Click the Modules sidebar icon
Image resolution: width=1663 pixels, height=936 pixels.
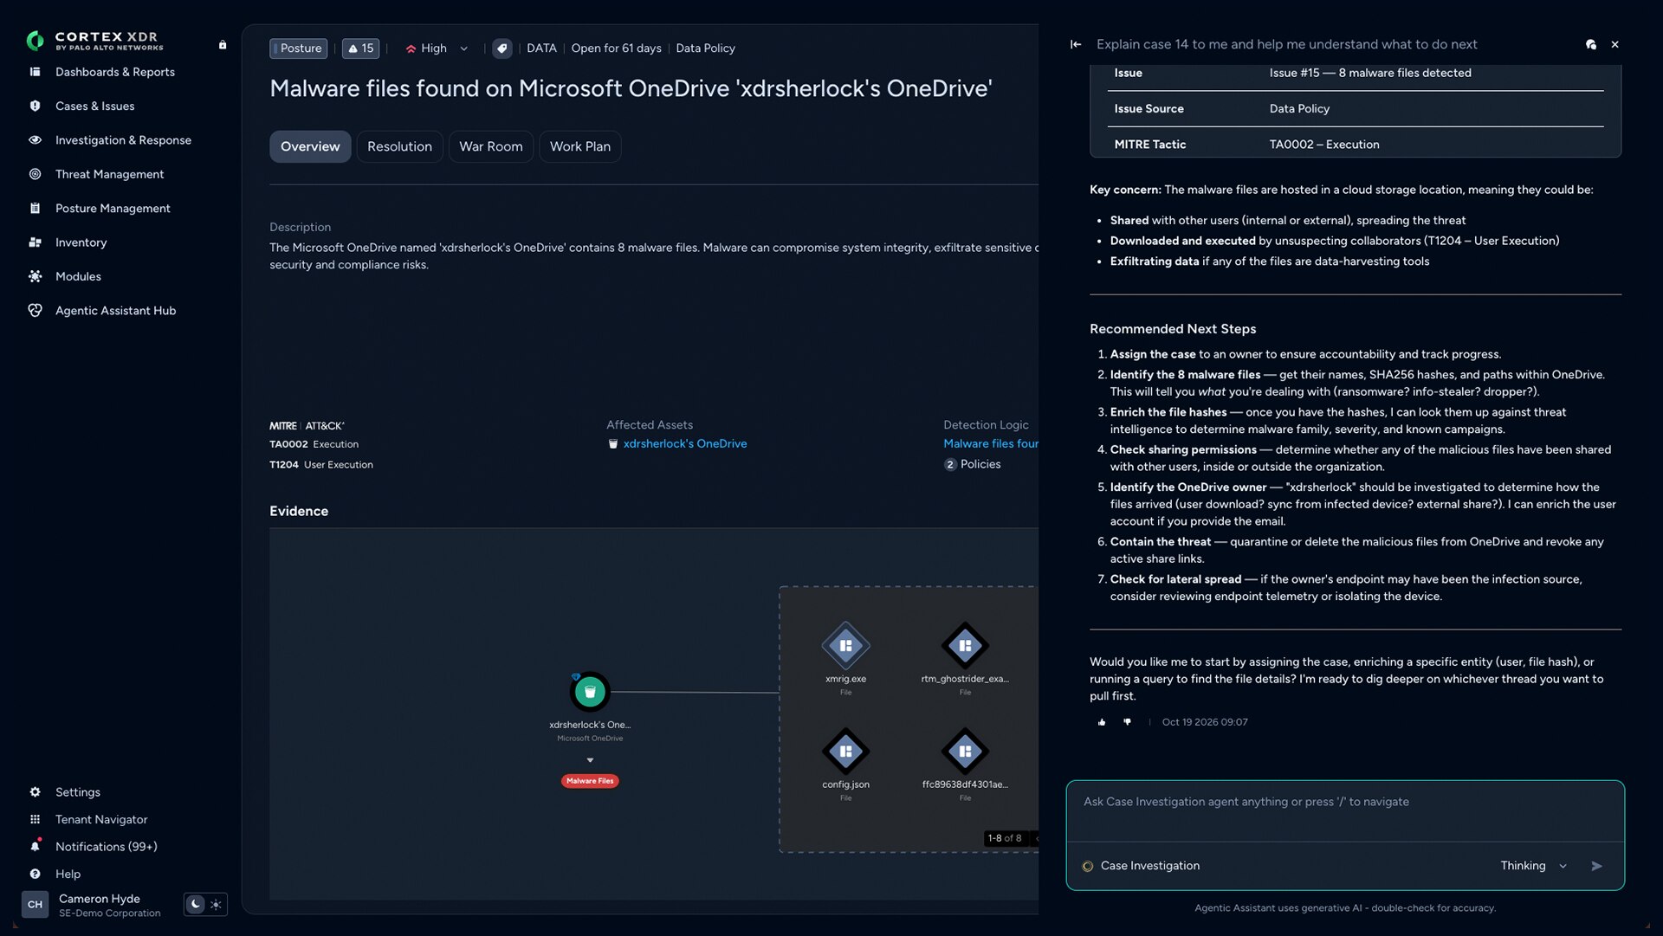point(35,276)
